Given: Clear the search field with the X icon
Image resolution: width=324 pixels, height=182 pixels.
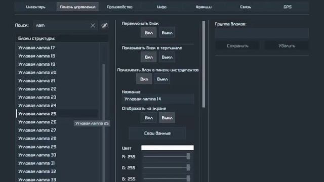Looking at the screenshot, I should [x=93, y=25].
